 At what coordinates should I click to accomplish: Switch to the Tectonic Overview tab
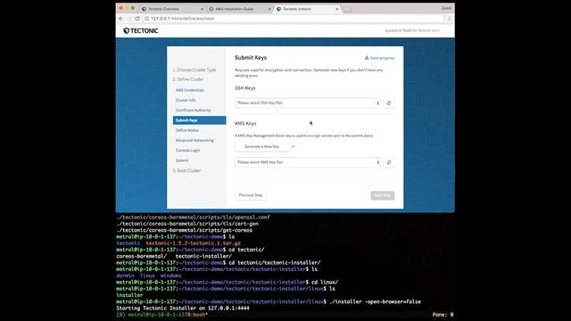coord(171,9)
